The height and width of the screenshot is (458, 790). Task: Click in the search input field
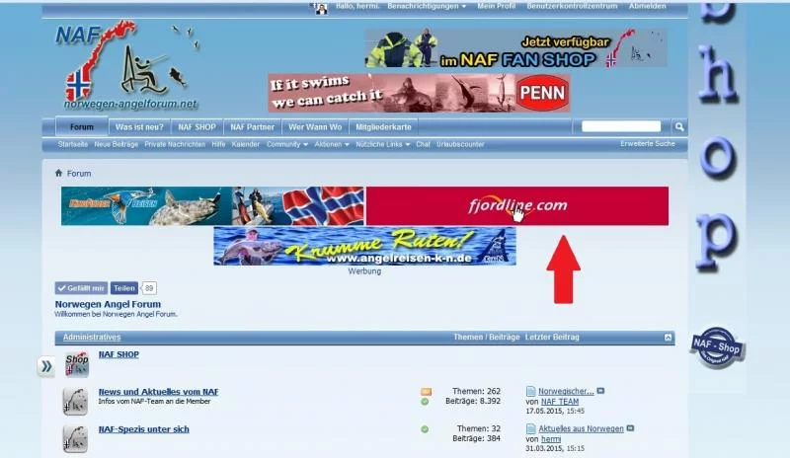(x=621, y=126)
